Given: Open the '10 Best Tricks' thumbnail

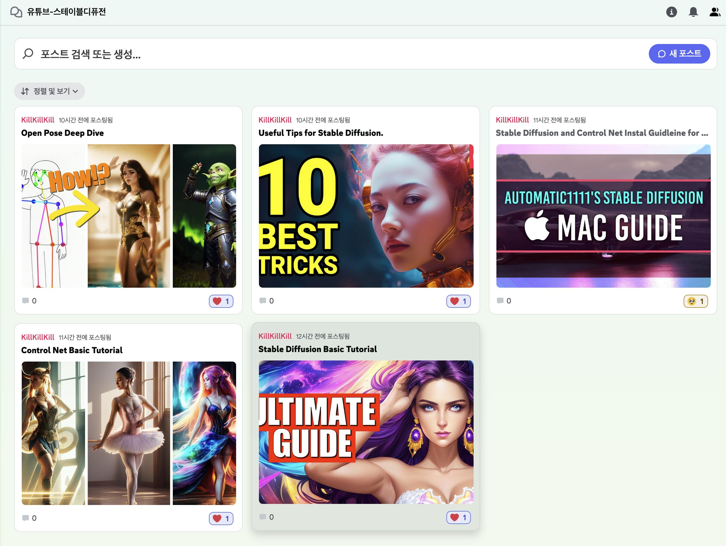Looking at the screenshot, I should (366, 216).
